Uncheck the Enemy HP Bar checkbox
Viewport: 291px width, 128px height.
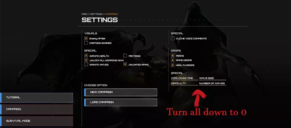click(86, 39)
